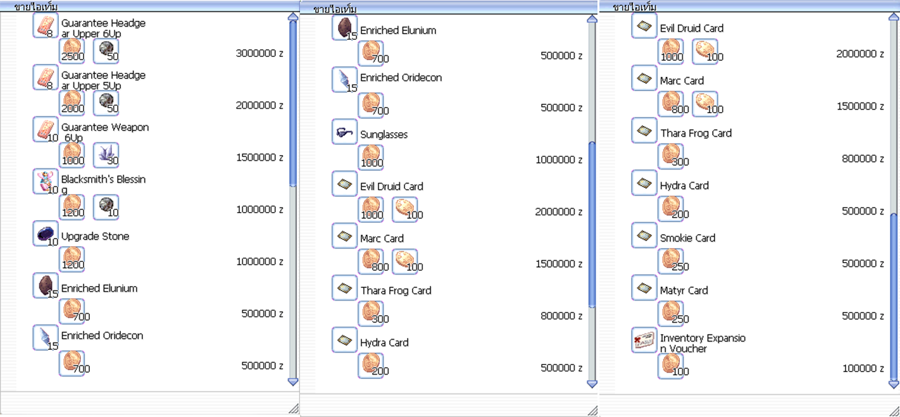This screenshot has width=900, height=417.
Task: Click the Guarantee Headgear Upper 6Up ticket icon
Action: click(x=45, y=26)
